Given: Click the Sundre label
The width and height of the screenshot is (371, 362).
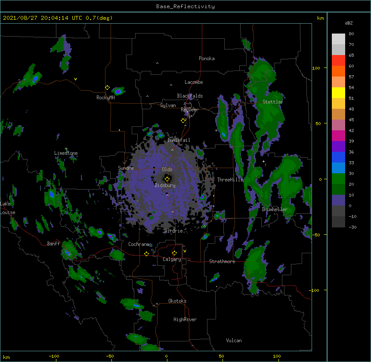Looking at the screenshot, I should (x=126, y=168).
